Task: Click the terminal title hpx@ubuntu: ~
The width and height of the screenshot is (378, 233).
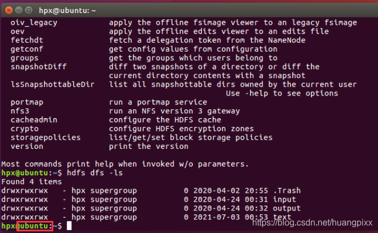Action: (67, 10)
